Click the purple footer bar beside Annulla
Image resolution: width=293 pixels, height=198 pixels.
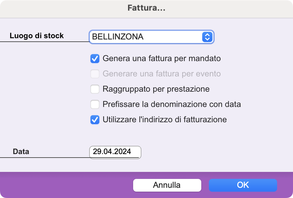(x=67, y=185)
